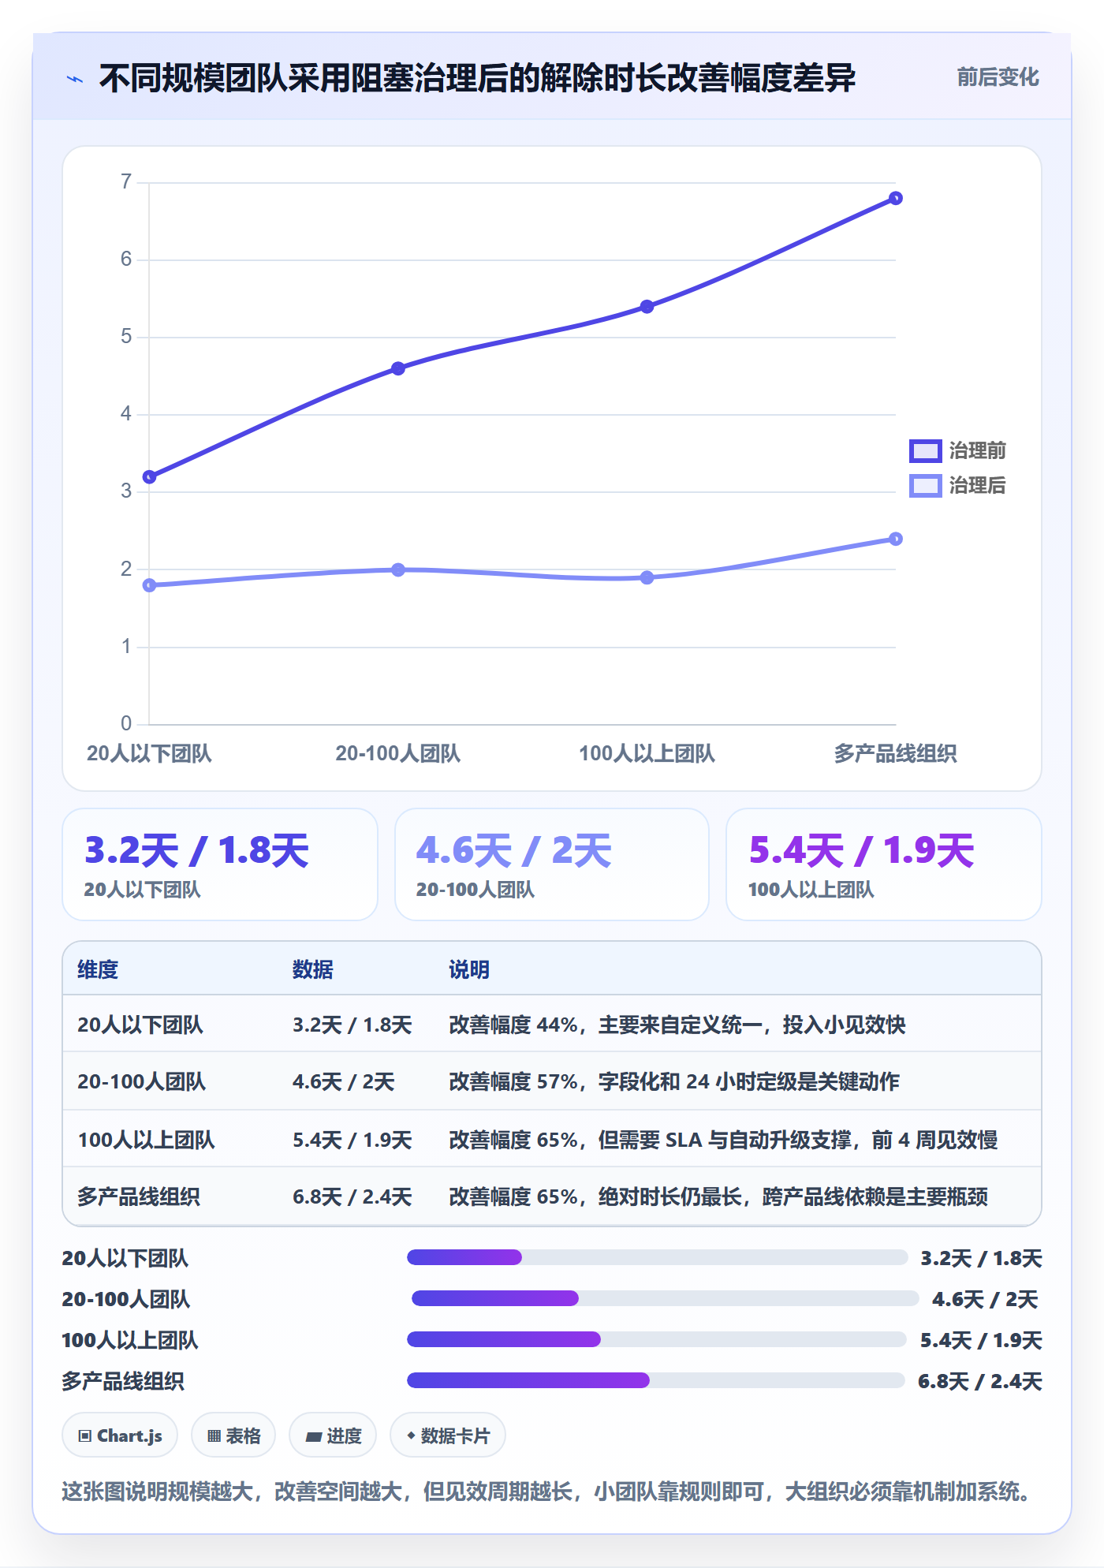The height and width of the screenshot is (1568, 1104).
Task: Click the summary sentence starting 这张图说明
Action: tap(547, 1491)
